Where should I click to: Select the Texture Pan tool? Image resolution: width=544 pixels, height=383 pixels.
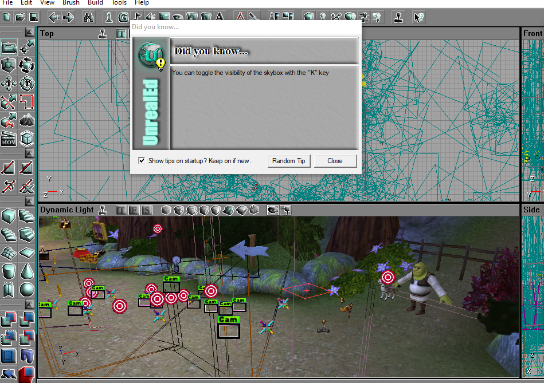(9, 84)
